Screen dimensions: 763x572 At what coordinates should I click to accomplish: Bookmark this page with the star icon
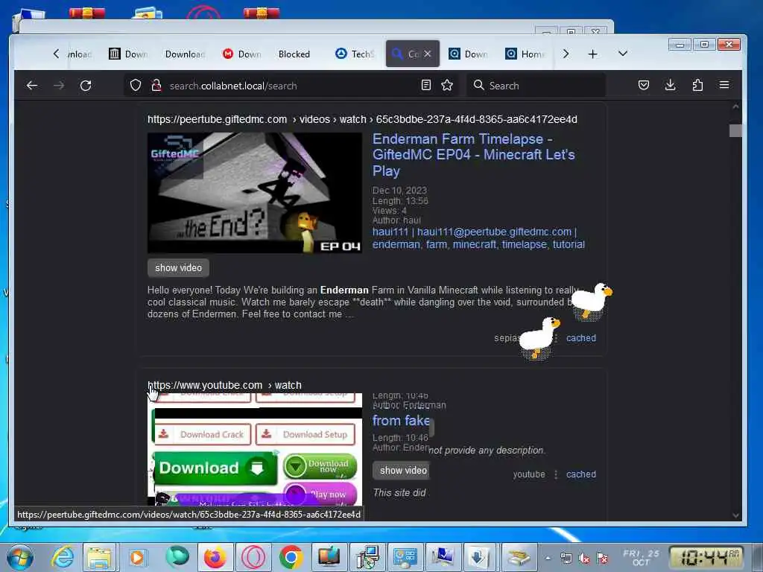(447, 86)
